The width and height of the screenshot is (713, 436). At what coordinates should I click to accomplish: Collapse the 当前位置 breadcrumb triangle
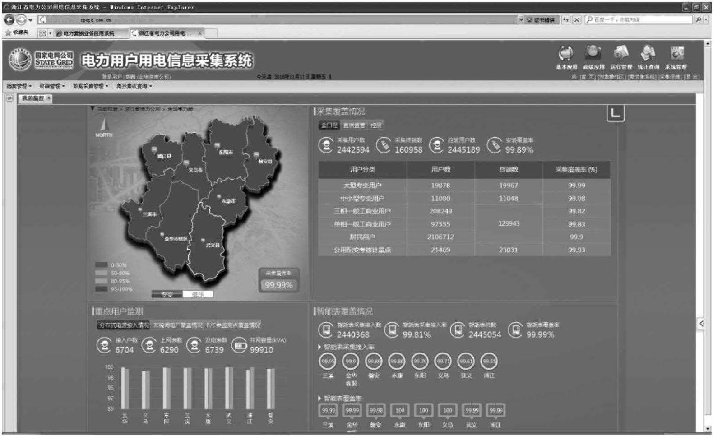(x=92, y=109)
